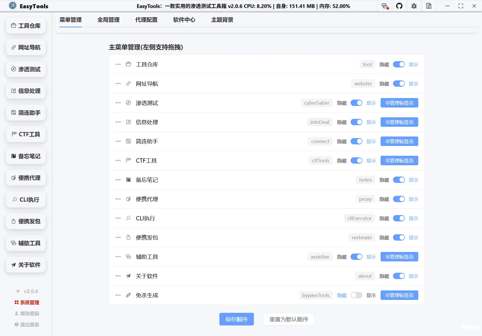Open the 备忘笔记 sidebar icon
Image resolution: width=482 pixels, height=336 pixels.
pos(14,156)
